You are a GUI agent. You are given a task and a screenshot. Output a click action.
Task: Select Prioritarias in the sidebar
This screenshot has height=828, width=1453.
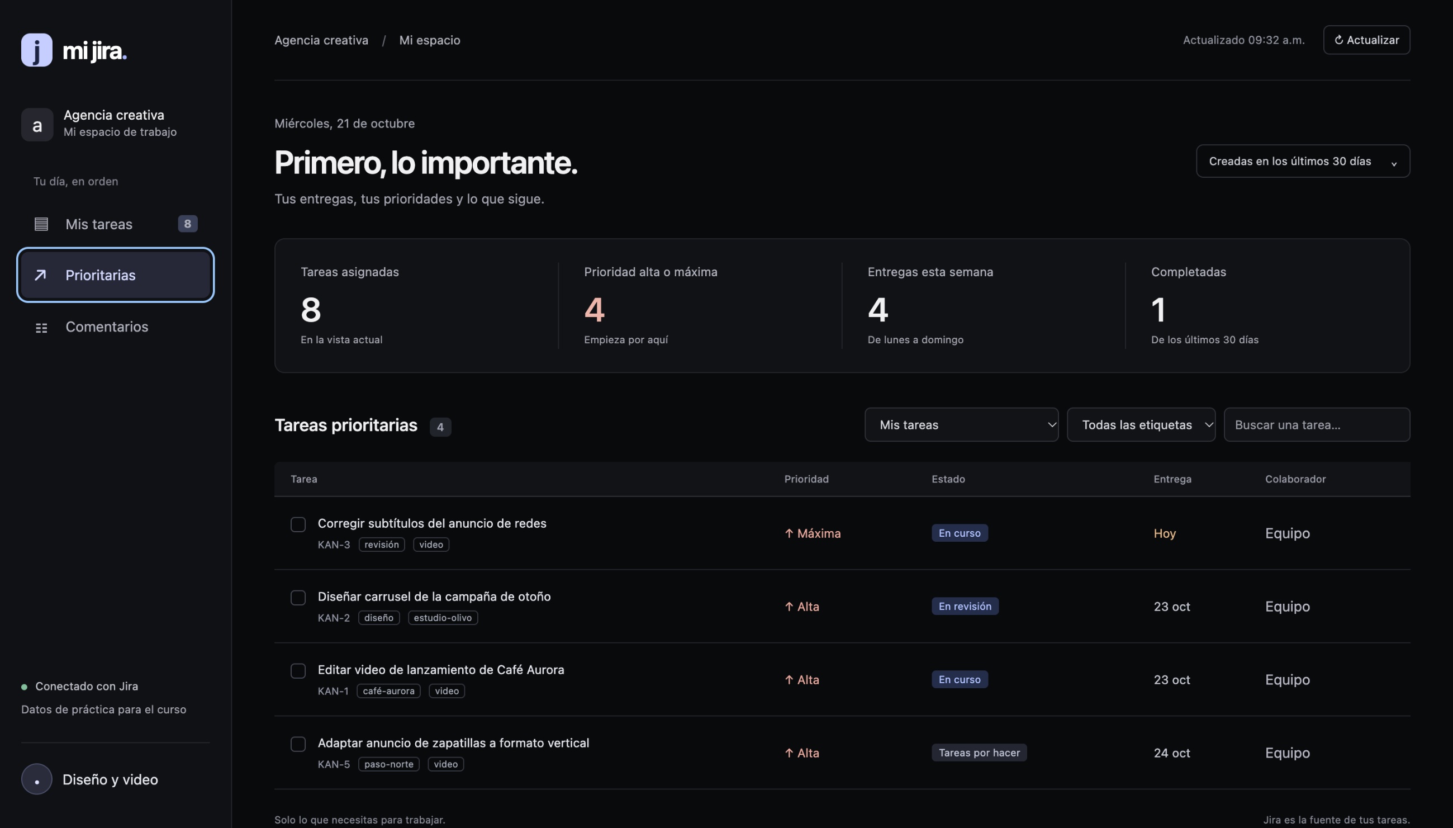pyautogui.click(x=115, y=275)
